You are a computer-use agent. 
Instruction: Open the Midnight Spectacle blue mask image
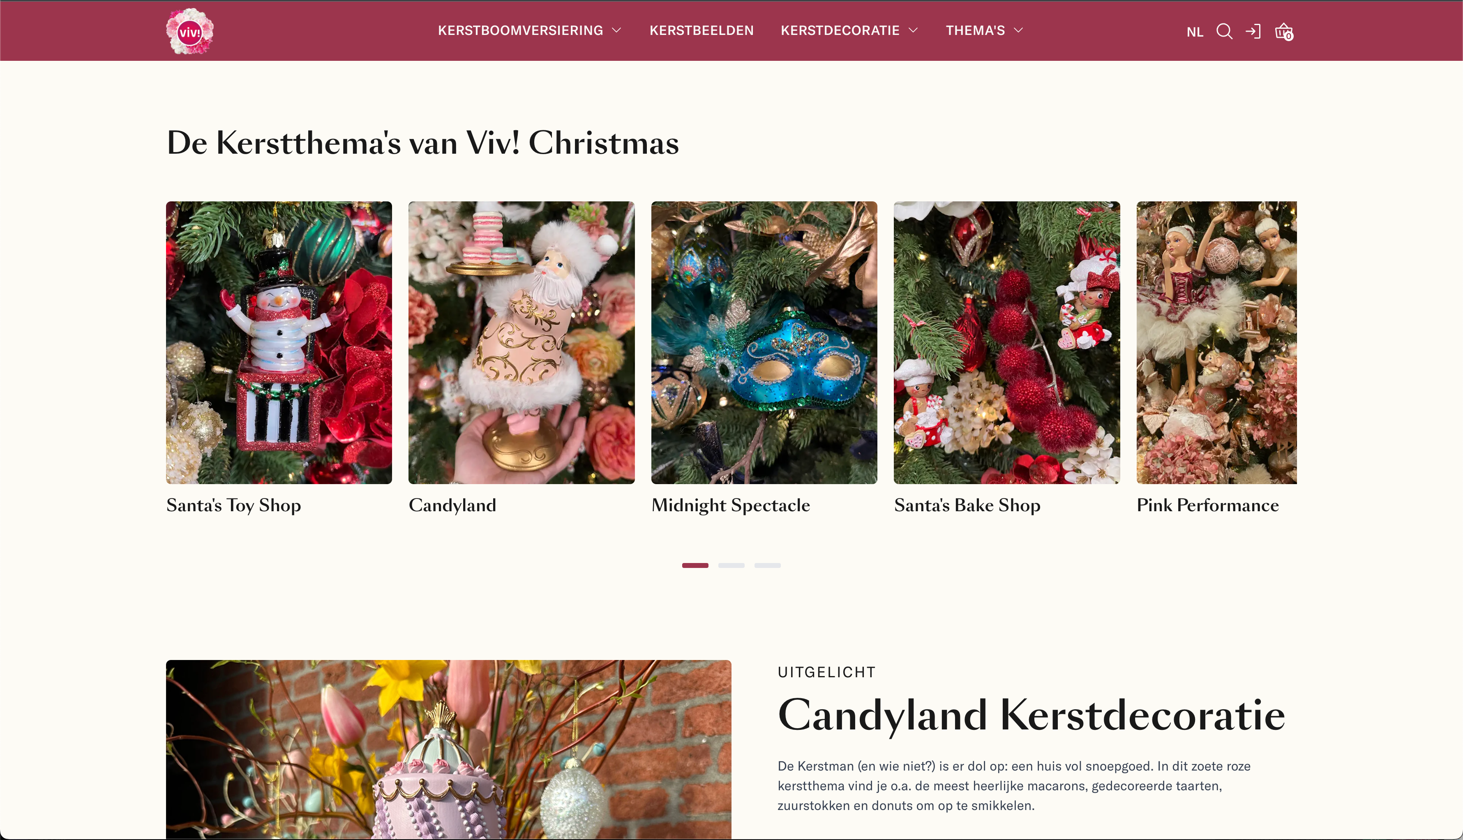(764, 343)
